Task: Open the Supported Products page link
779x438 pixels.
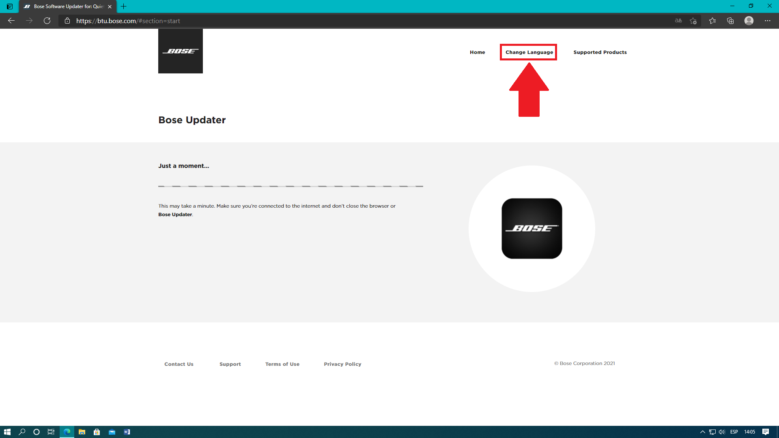Action: point(600,52)
